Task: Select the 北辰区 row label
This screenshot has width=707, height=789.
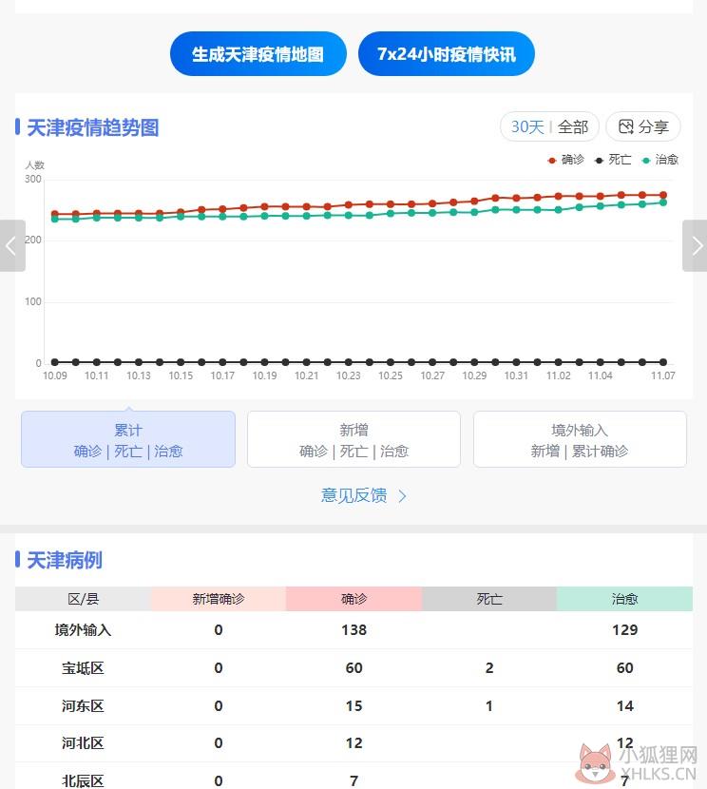Action: tap(83, 781)
